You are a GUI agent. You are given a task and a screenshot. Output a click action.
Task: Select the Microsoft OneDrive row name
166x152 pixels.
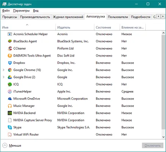coord(26,99)
